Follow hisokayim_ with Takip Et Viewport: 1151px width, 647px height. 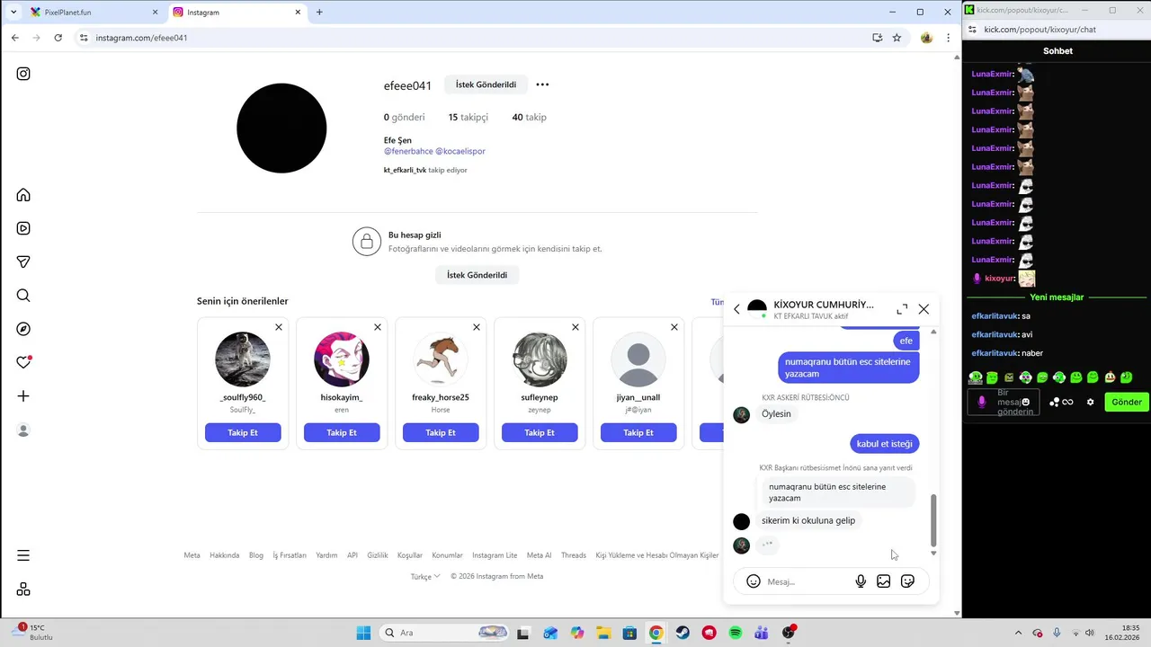342,432
